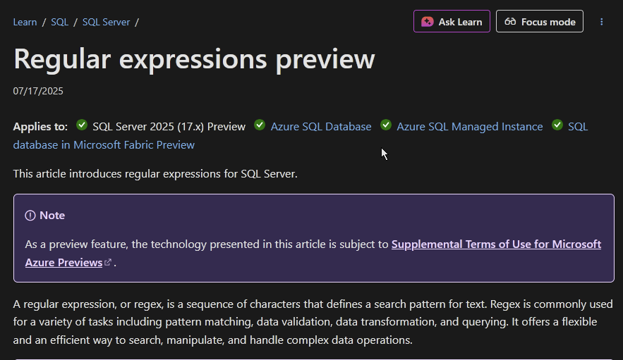Open SQL database in Microsoft Fabric Preview link
This screenshot has width=623, height=360.
104,145
